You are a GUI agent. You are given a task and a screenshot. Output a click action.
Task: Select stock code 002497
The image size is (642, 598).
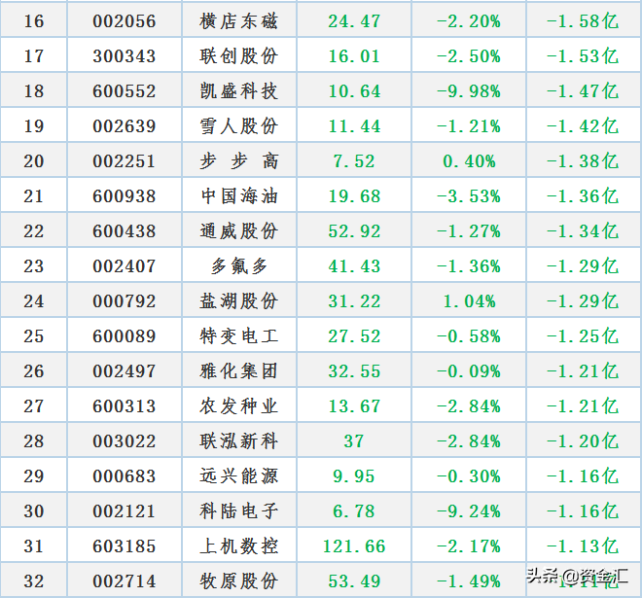(125, 371)
